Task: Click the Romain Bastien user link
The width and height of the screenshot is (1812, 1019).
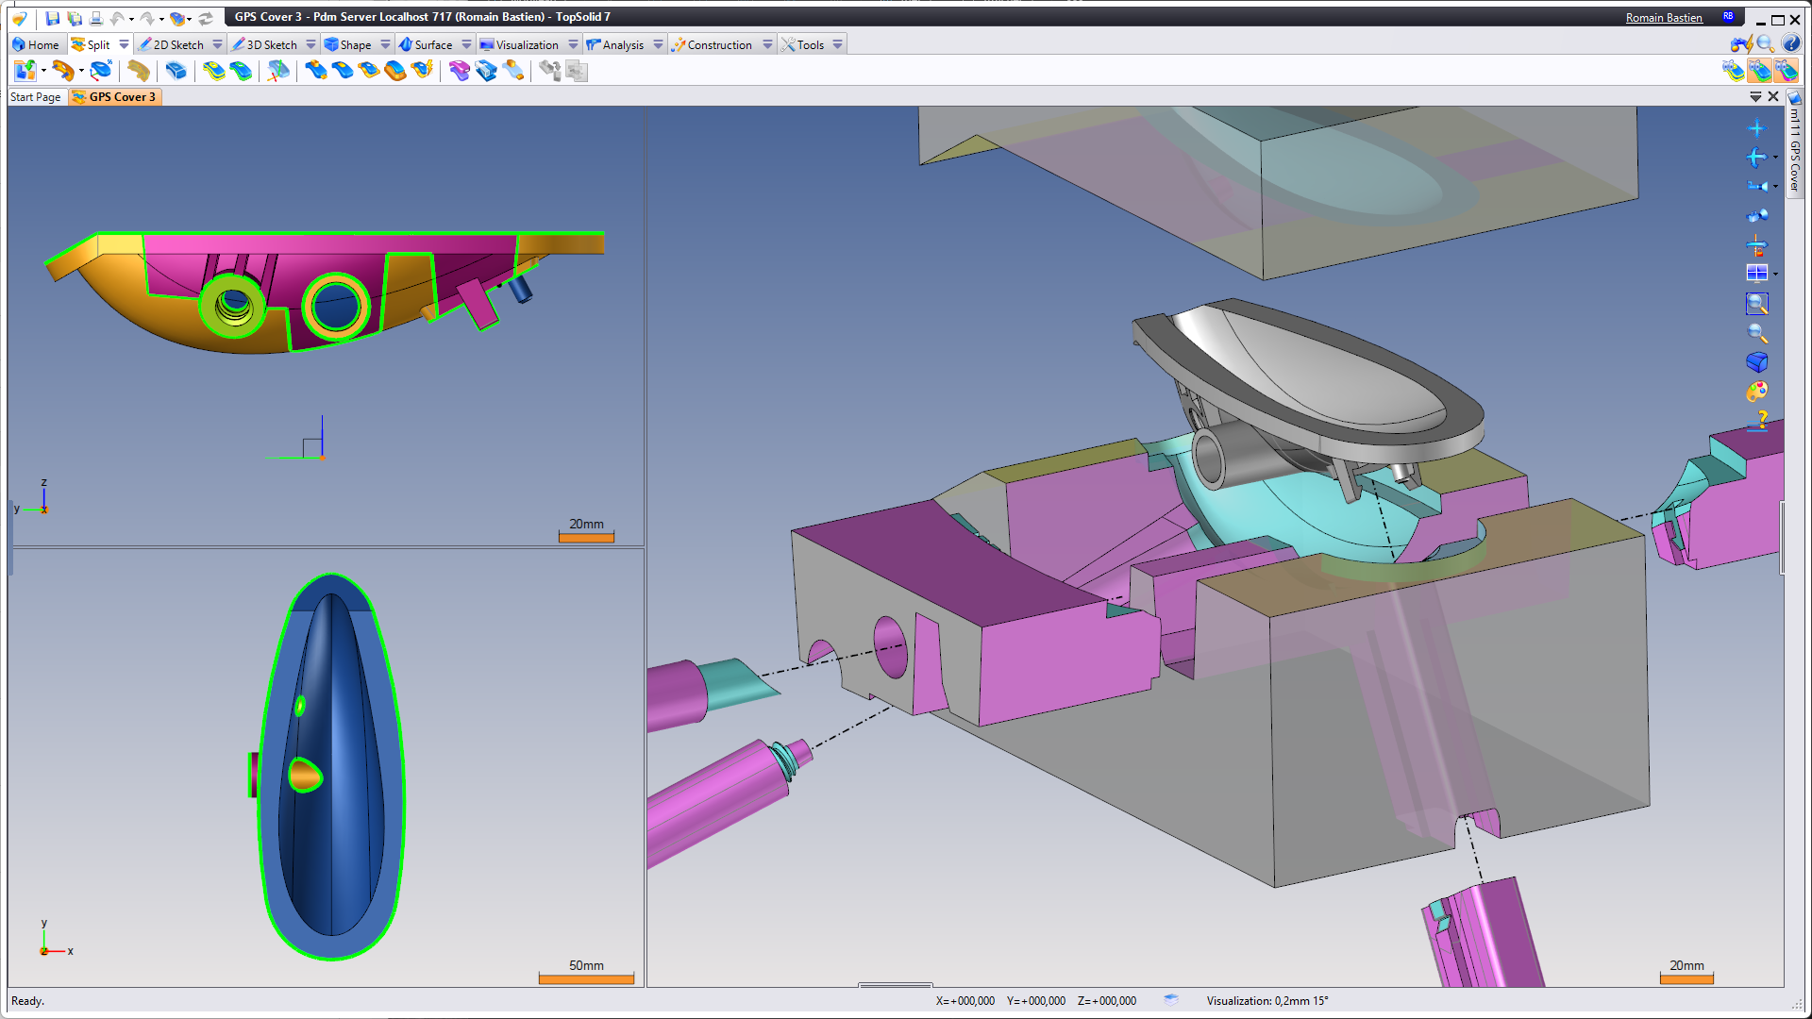Action: coord(1663,18)
